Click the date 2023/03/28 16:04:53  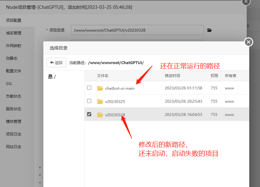pos(183,114)
